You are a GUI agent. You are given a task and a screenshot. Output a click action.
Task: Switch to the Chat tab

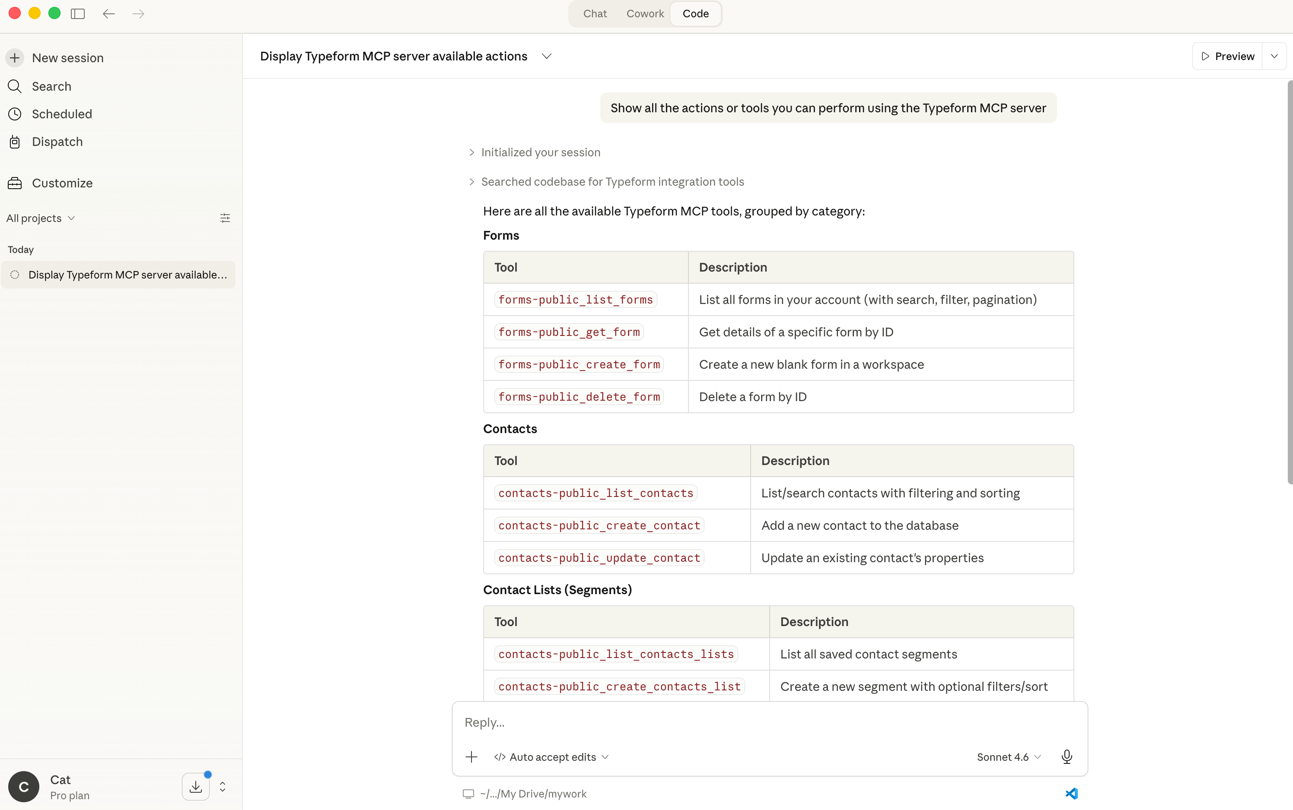[595, 13]
